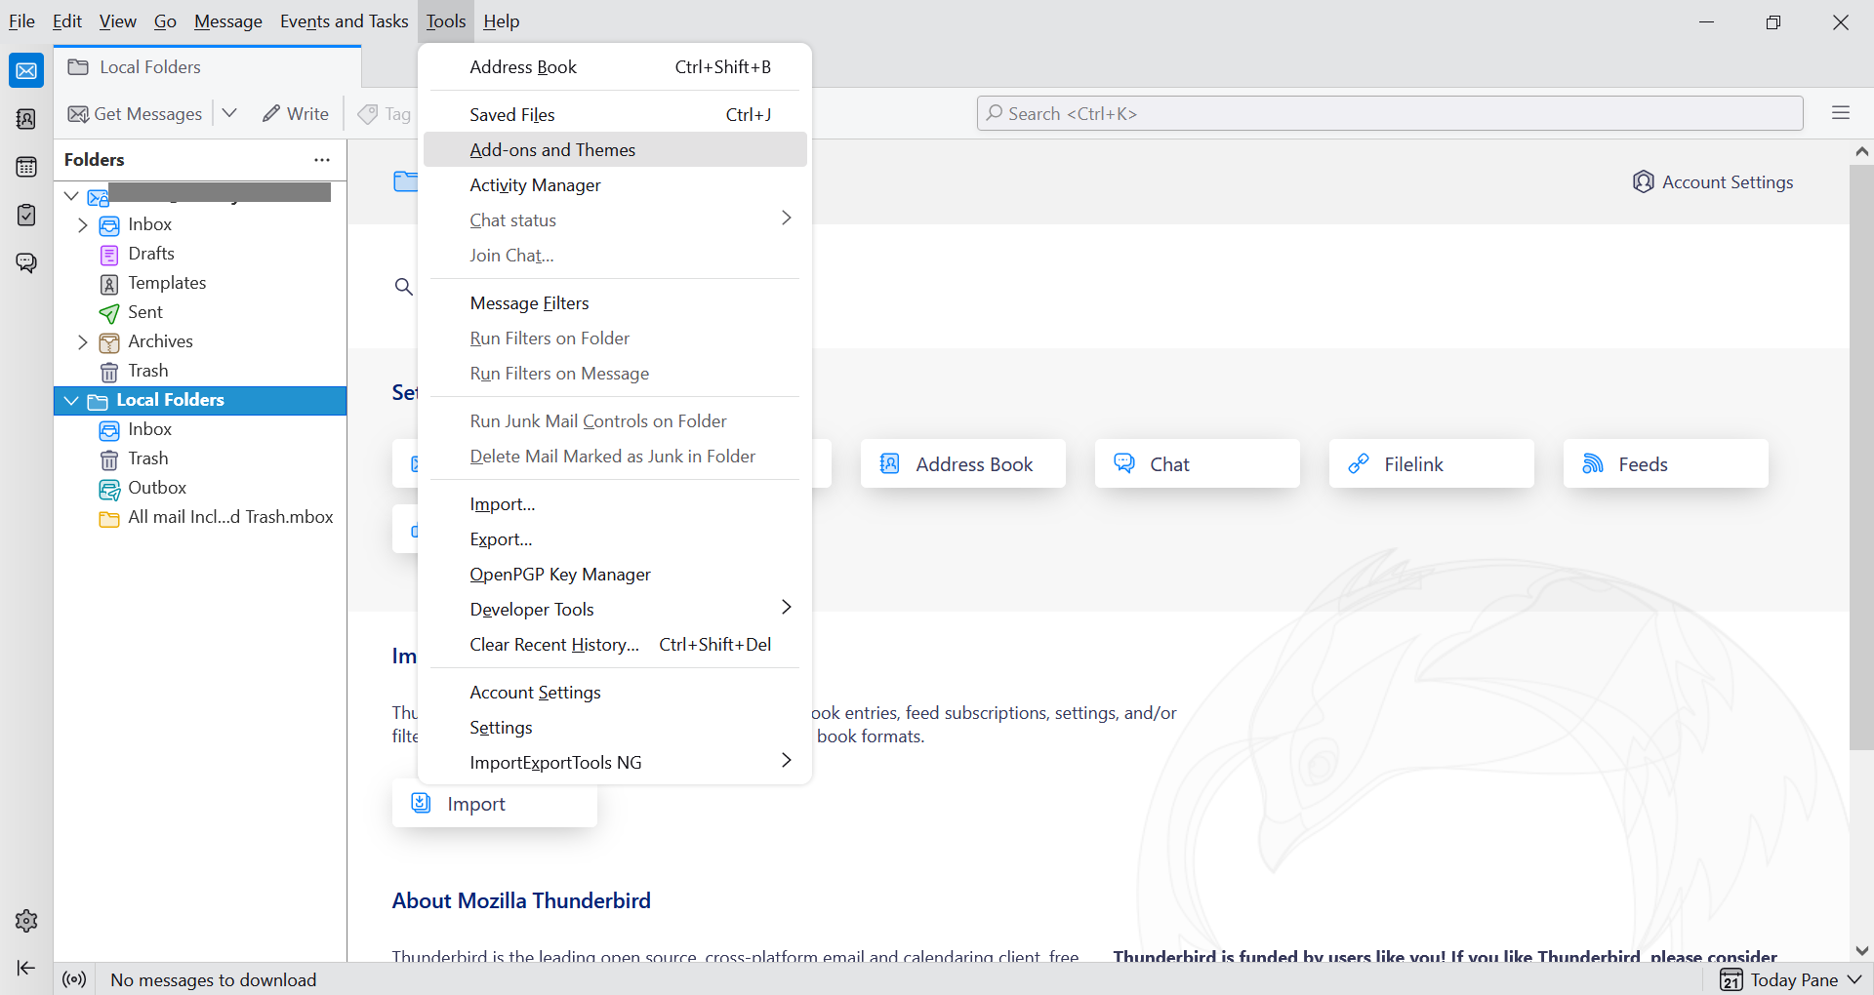Choose Message Filters in Tools menu

click(x=615, y=303)
